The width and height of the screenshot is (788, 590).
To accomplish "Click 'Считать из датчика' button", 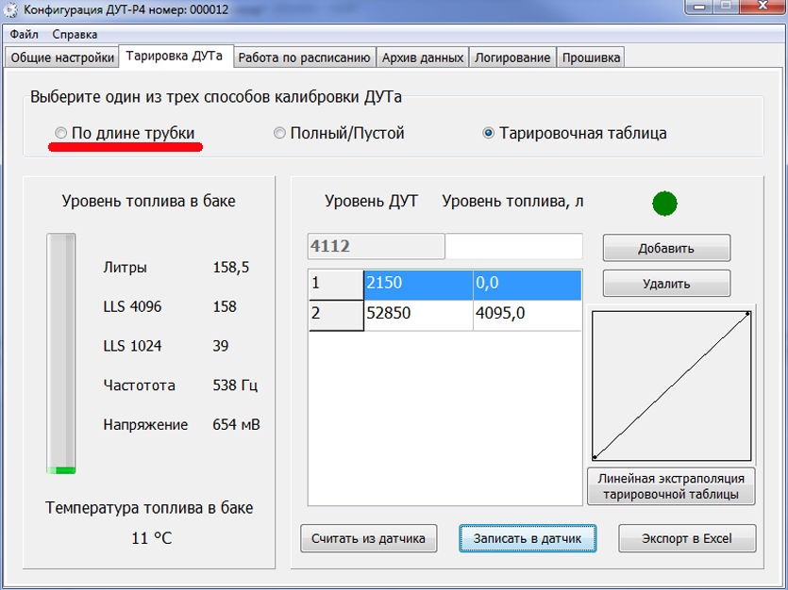I will [368, 538].
